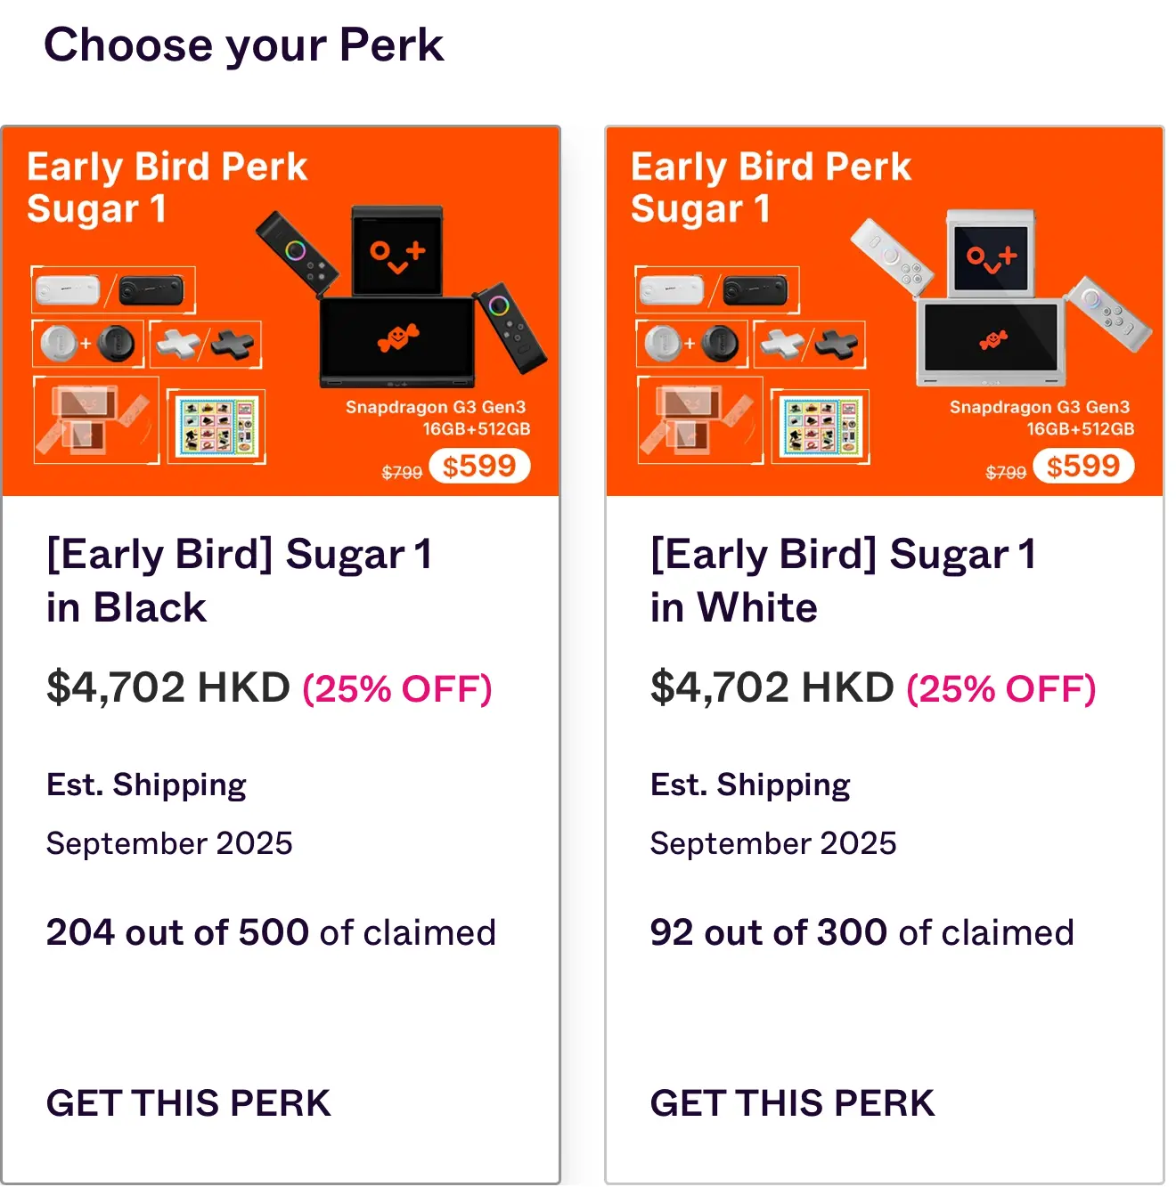Open the black Sugar 1 console image
Image resolution: width=1176 pixels, height=1187 pixels.
(x=401, y=298)
